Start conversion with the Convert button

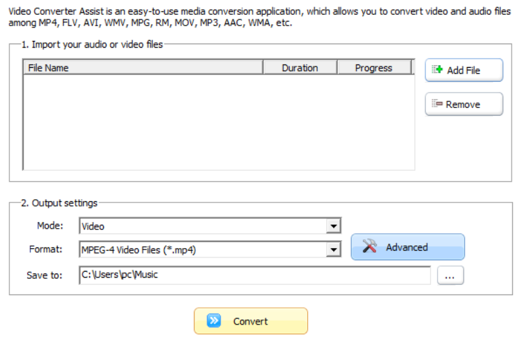(x=250, y=321)
